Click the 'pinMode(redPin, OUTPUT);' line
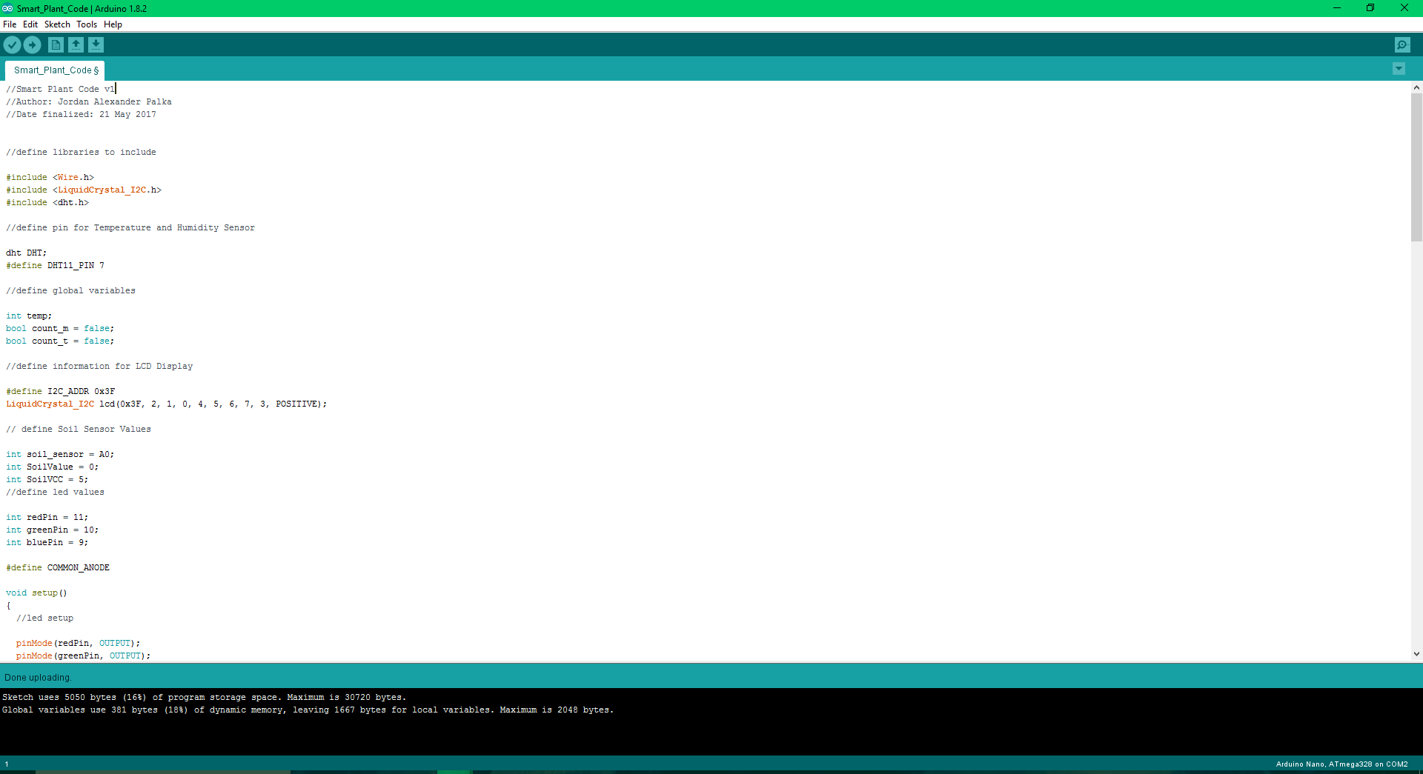 (x=78, y=643)
